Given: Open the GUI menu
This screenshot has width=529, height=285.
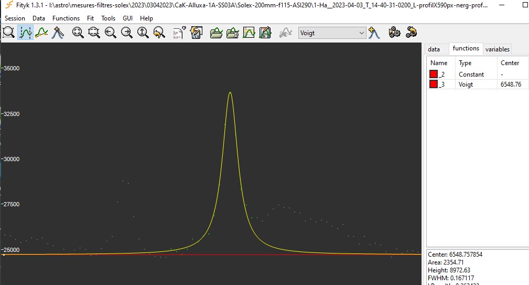Looking at the screenshot, I should 127,18.
